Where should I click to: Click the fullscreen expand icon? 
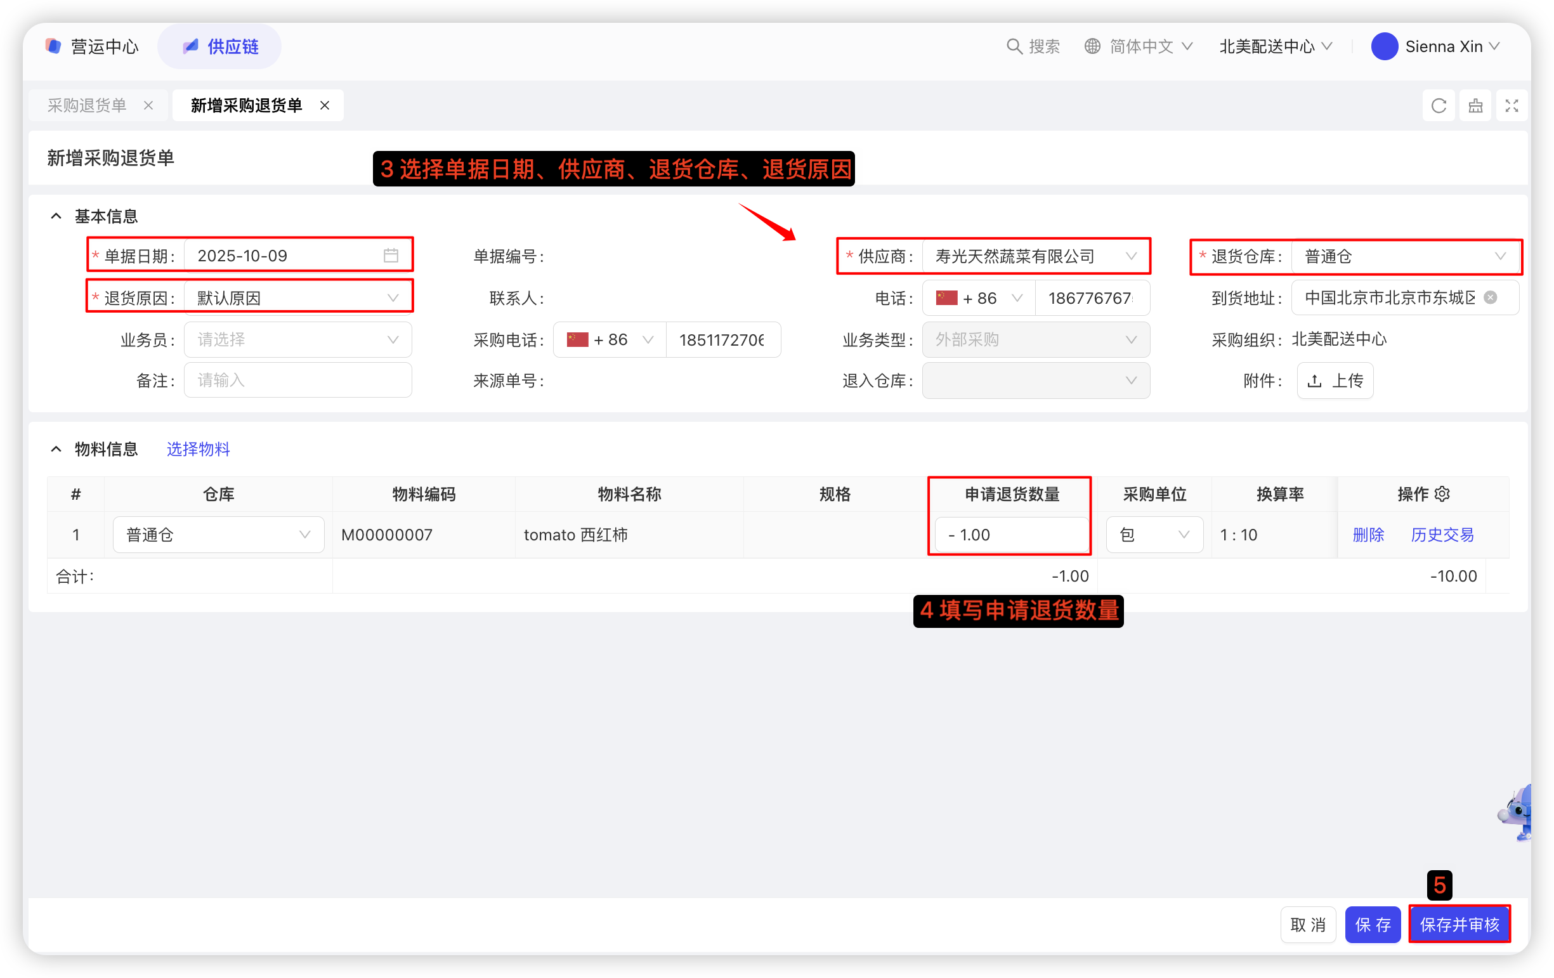pyautogui.click(x=1512, y=106)
